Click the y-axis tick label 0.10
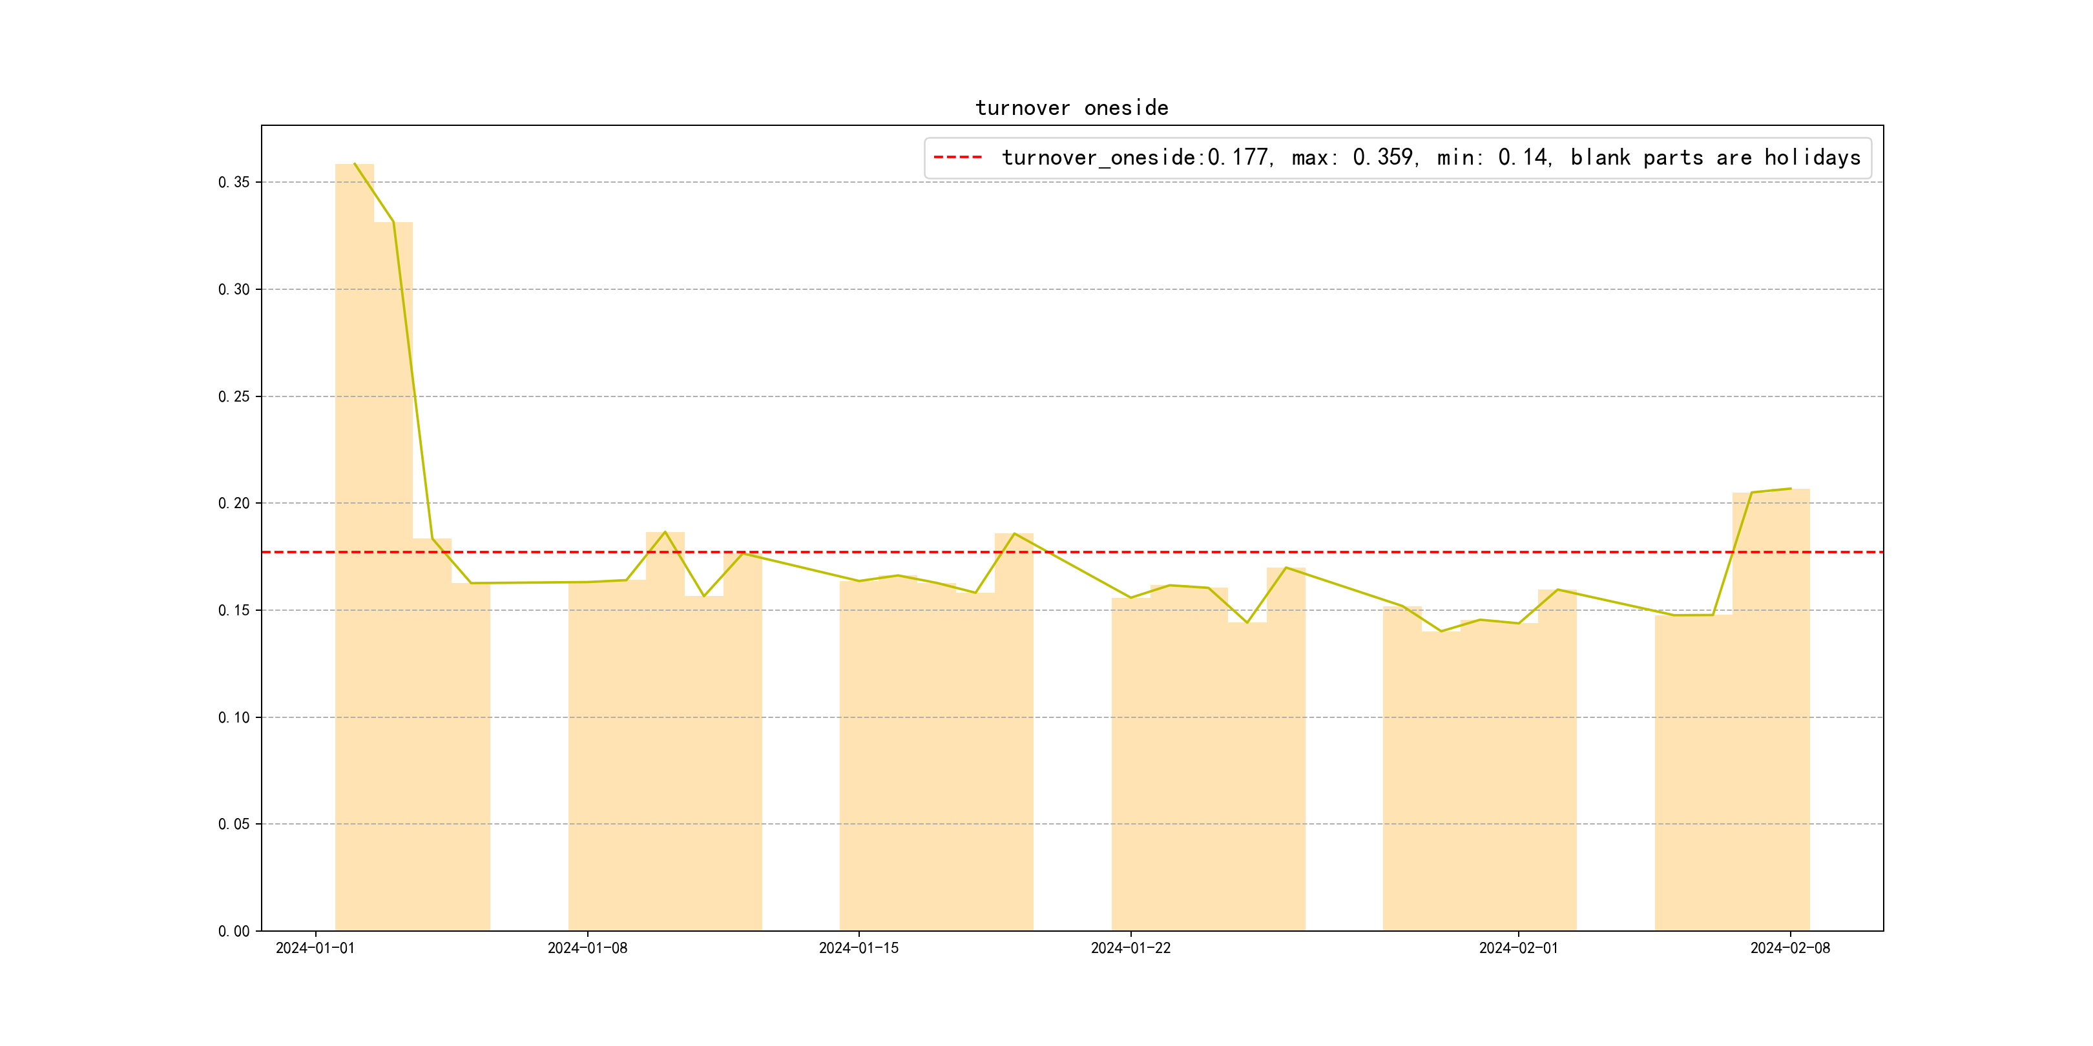 point(233,718)
